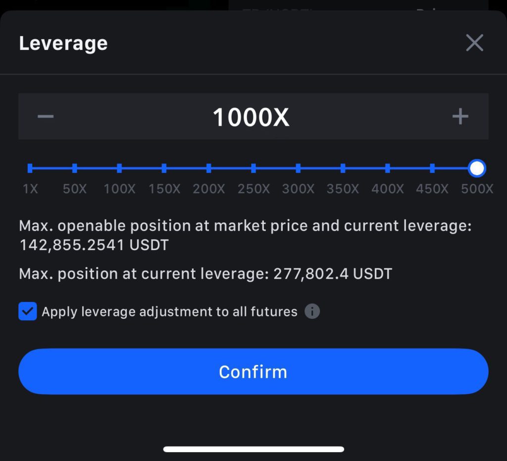Set slider to the 200X mark
This screenshot has width=507, height=461.
coord(208,168)
